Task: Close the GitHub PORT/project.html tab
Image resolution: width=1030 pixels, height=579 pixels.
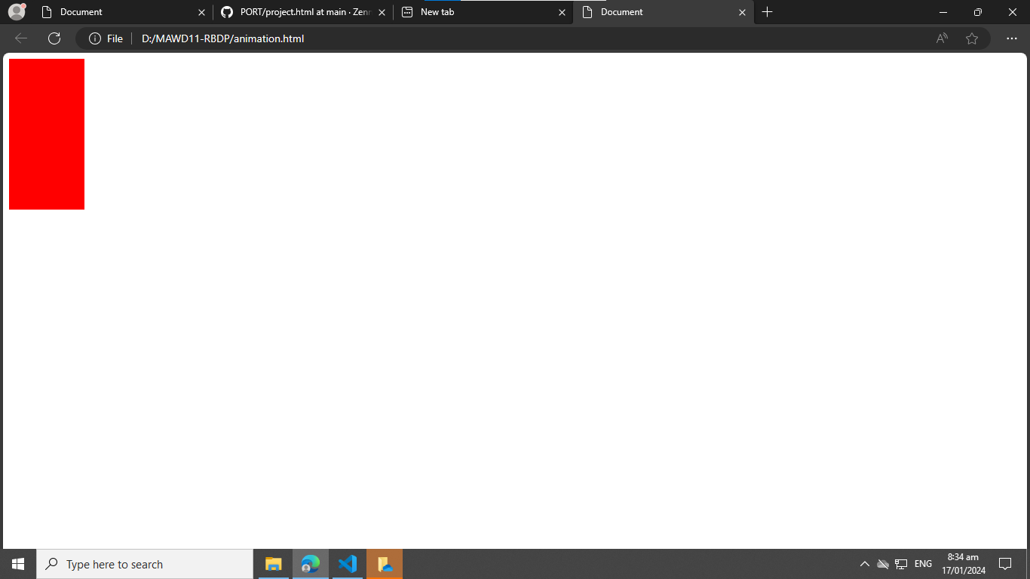Action: 382,12
